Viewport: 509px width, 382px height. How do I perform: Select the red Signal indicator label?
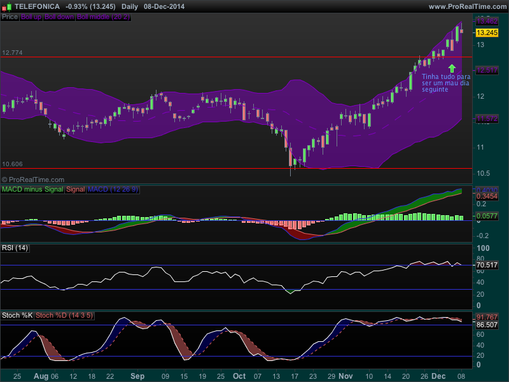[x=75, y=189]
